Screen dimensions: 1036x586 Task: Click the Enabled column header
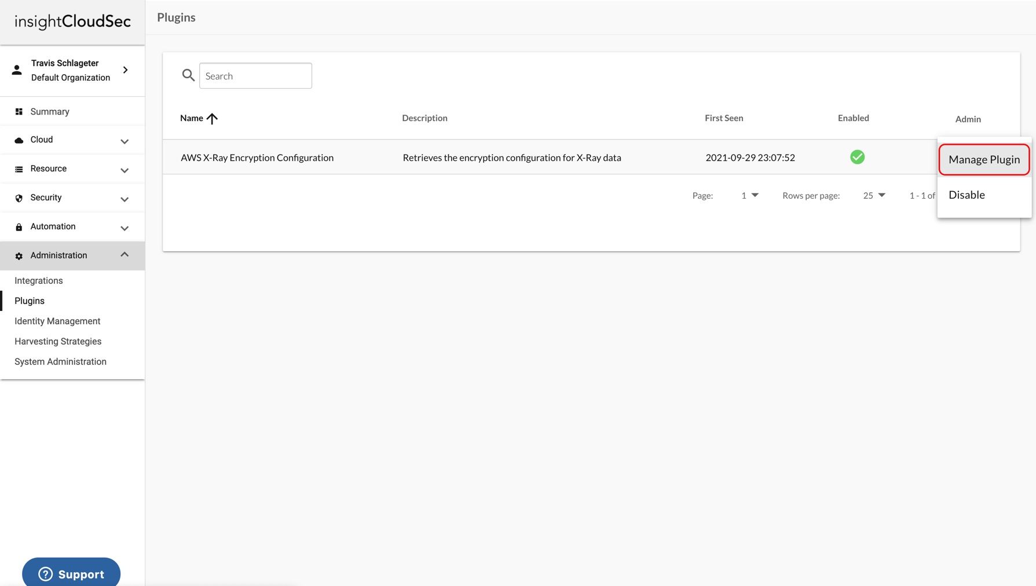[x=853, y=118]
